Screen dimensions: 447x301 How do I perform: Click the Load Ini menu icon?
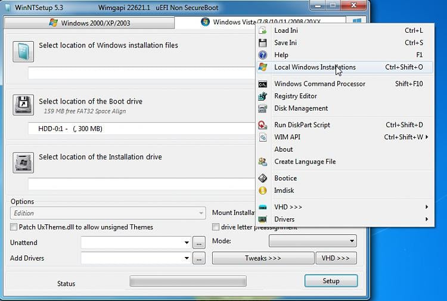pyautogui.click(x=263, y=30)
